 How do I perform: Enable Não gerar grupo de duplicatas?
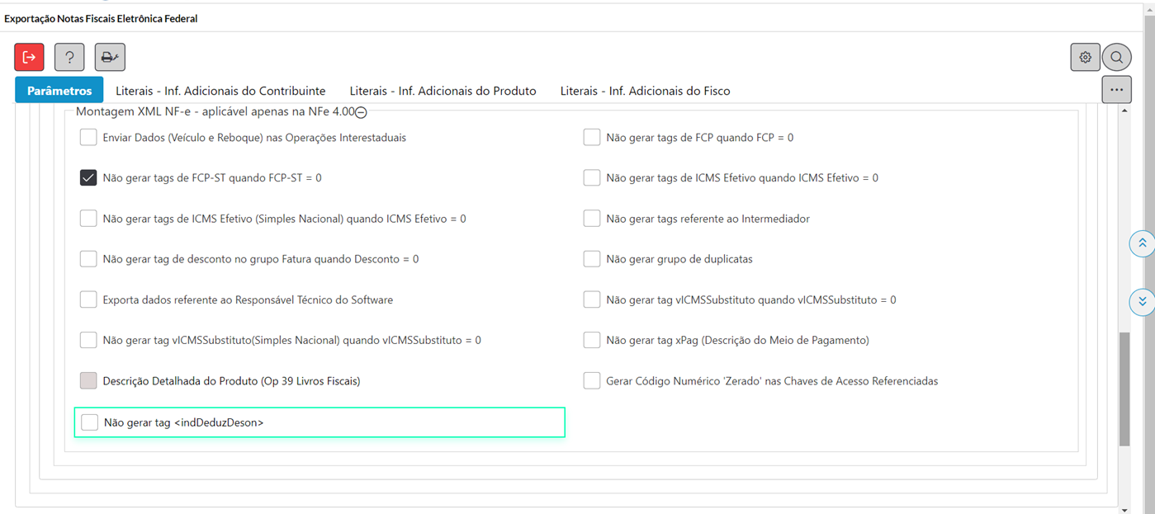tap(591, 259)
